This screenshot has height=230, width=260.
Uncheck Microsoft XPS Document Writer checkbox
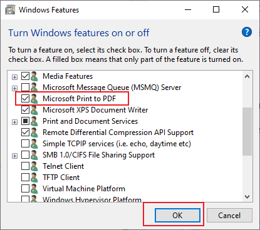tap(25, 110)
